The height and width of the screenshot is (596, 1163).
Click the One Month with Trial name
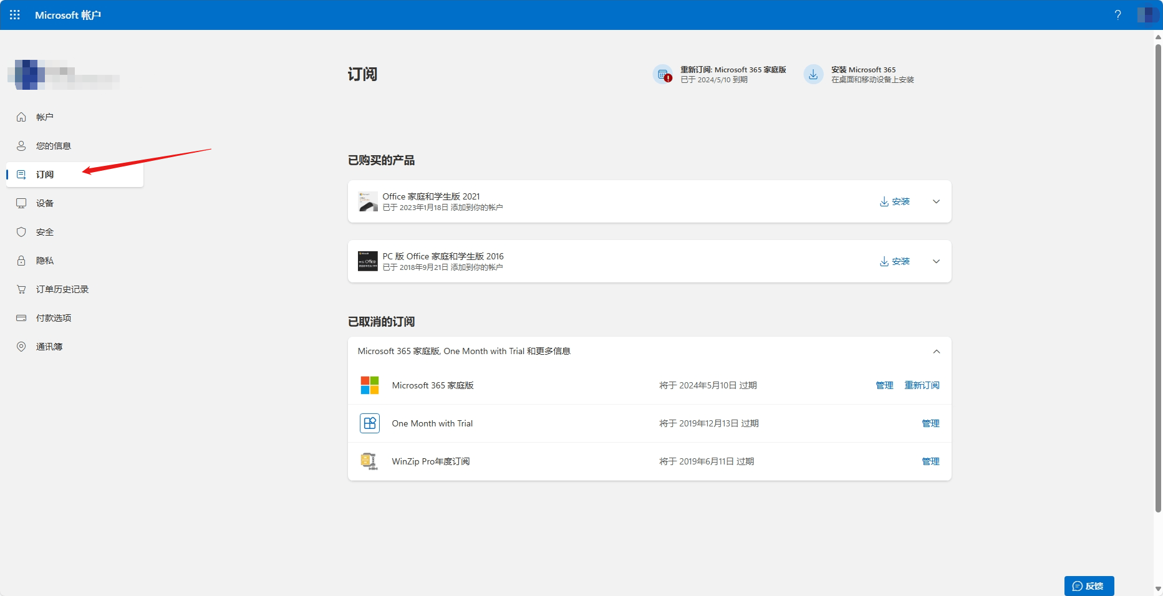click(x=432, y=423)
